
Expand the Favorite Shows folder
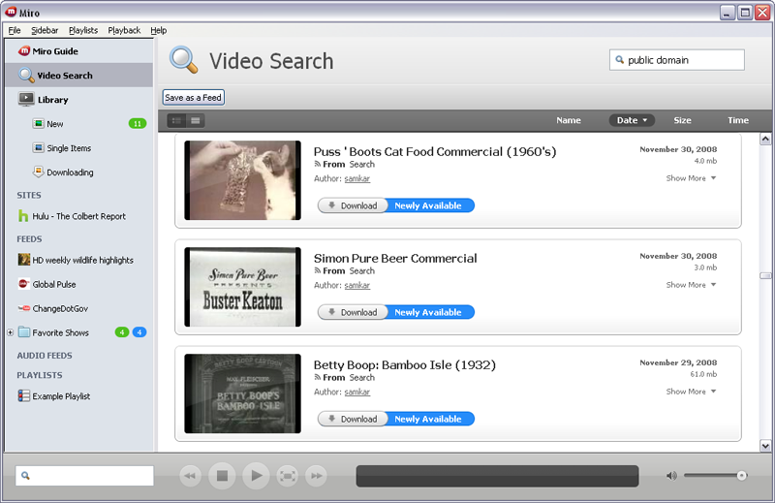pos(10,333)
